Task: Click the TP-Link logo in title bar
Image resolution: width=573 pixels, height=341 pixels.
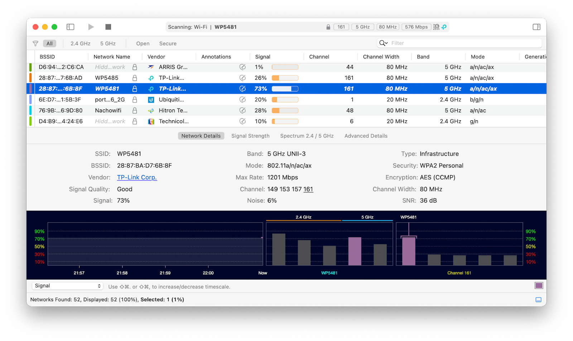Action: tap(444, 27)
